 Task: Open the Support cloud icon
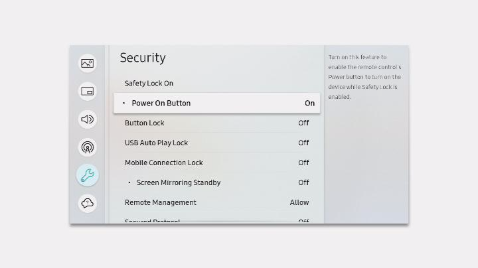(x=88, y=203)
